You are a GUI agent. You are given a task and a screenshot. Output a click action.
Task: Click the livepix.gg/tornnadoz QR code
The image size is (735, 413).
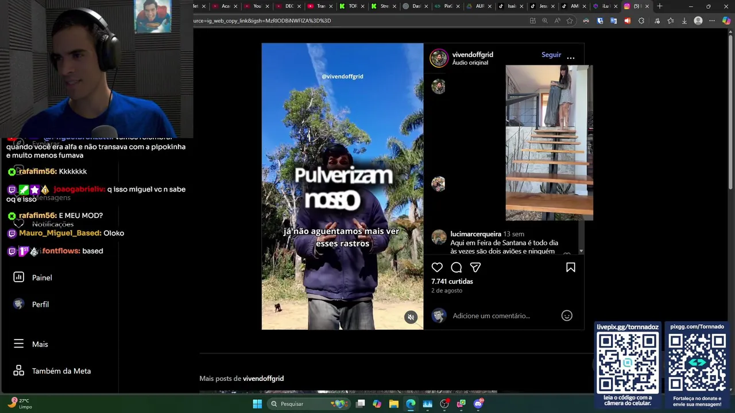[628, 363]
